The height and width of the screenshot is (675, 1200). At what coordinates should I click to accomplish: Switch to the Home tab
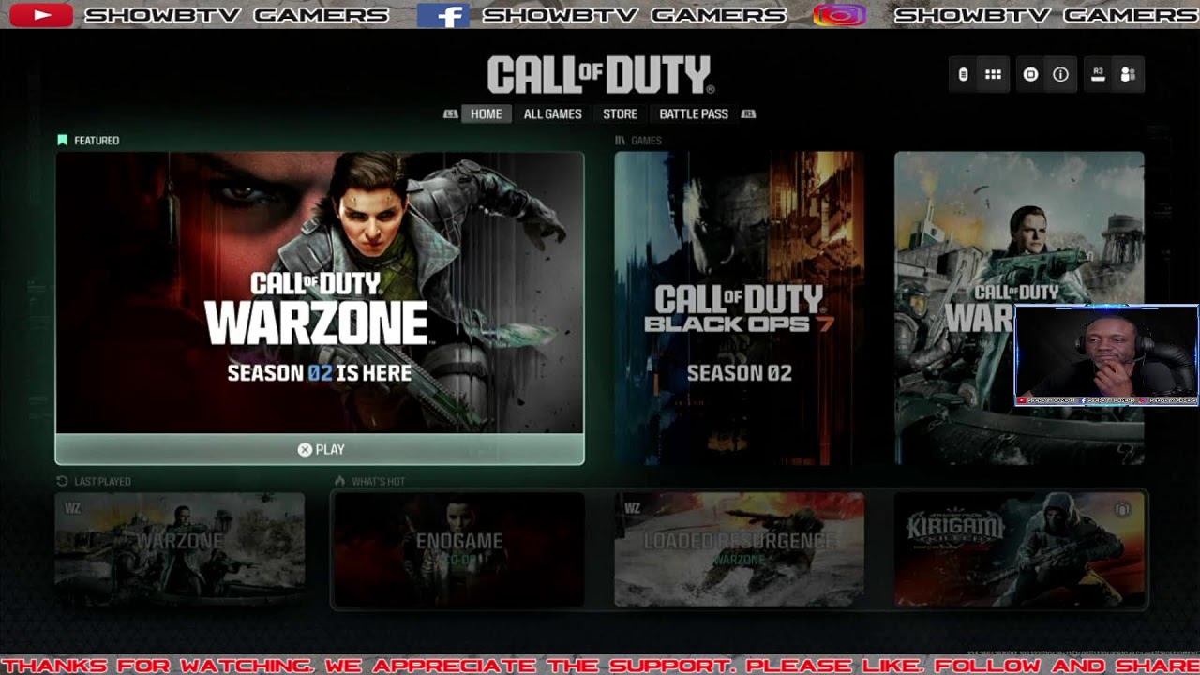tap(486, 114)
